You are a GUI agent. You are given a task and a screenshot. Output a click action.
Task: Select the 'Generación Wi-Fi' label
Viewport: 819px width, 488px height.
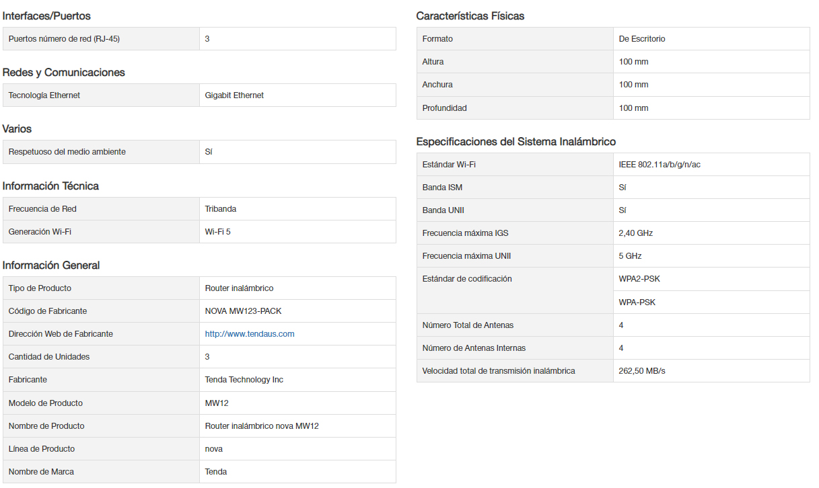pyautogui.click(x=40, y=232)
